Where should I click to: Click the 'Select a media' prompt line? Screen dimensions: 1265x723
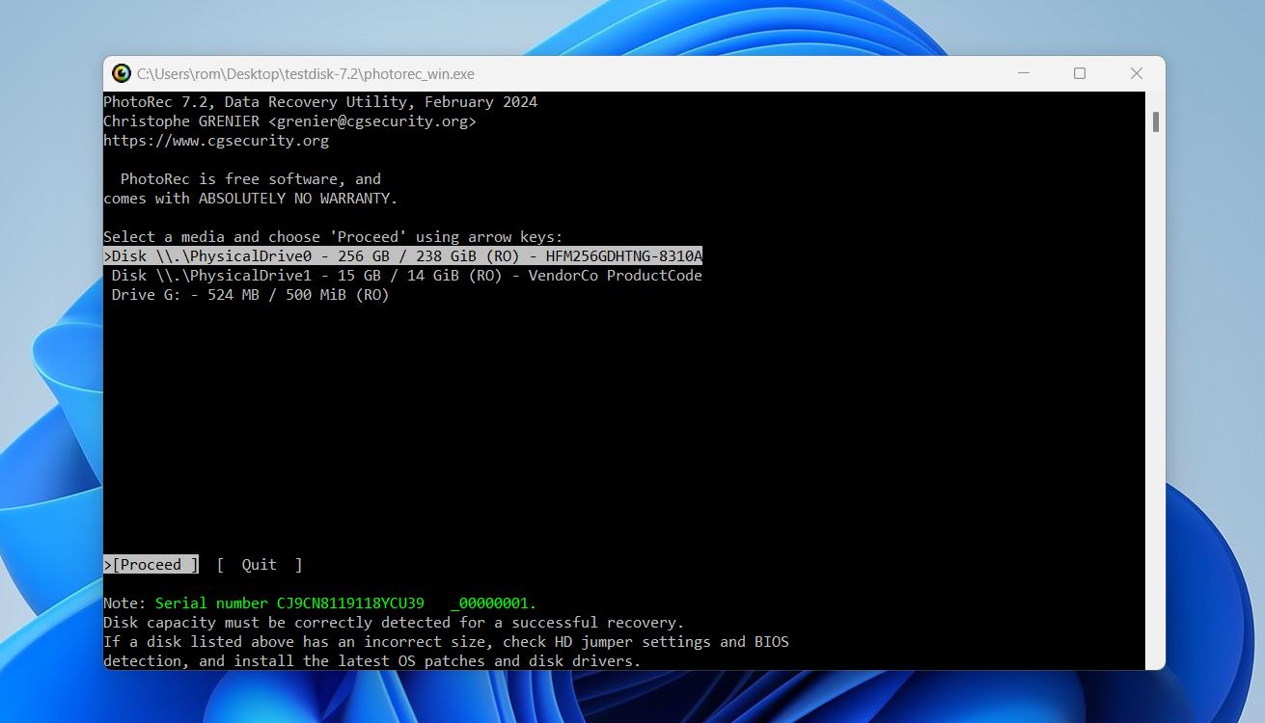pyautogui.click(x=333, y=237)
